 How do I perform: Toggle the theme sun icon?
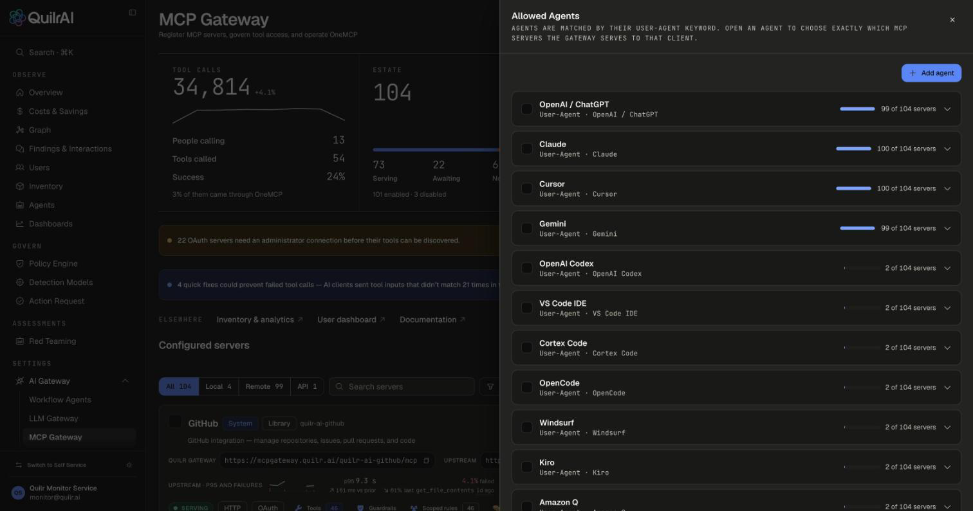click(x=129, y=465)
